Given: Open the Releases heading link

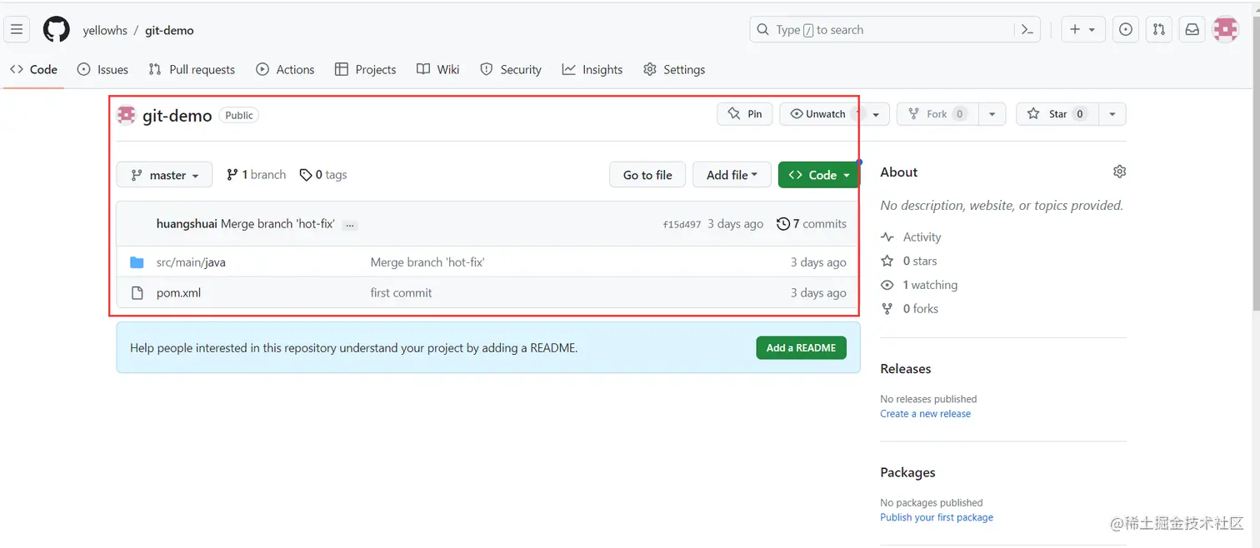Looking at the screenshot, I should click(x=906, y=369).
